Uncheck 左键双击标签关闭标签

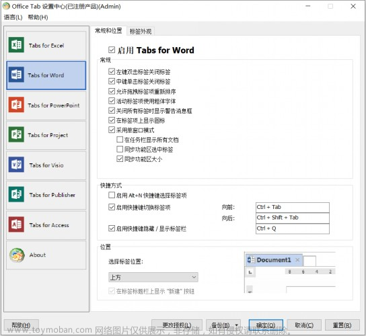point(112,71)
